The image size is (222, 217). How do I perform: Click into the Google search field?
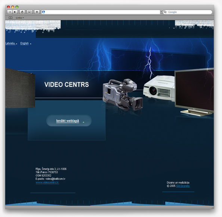(x=189, y=12)
